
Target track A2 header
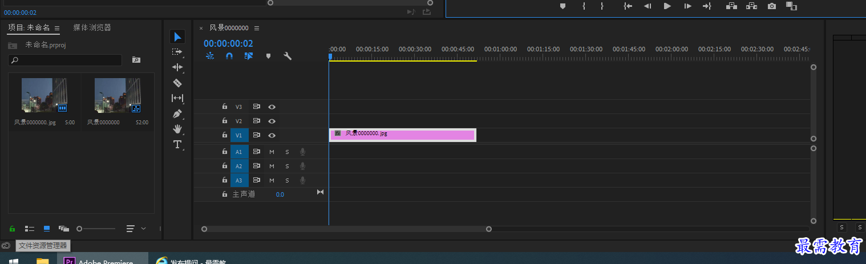pyautogui.click(x=239, y=166)
